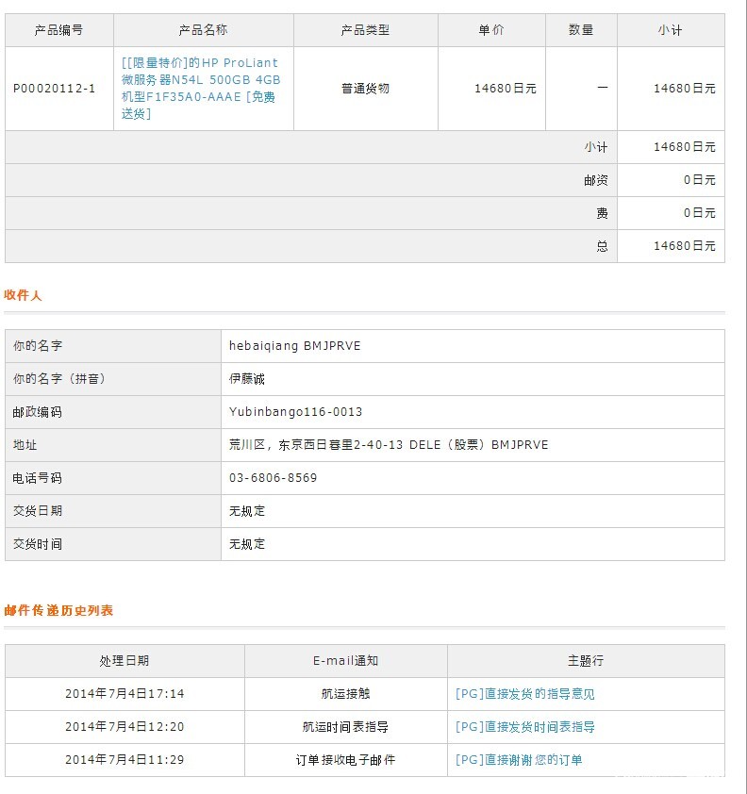This screenshot has width=747, height=794.
Task: Click the '订单接收电子邮件' notification cell
Action: tap(346, 759)
